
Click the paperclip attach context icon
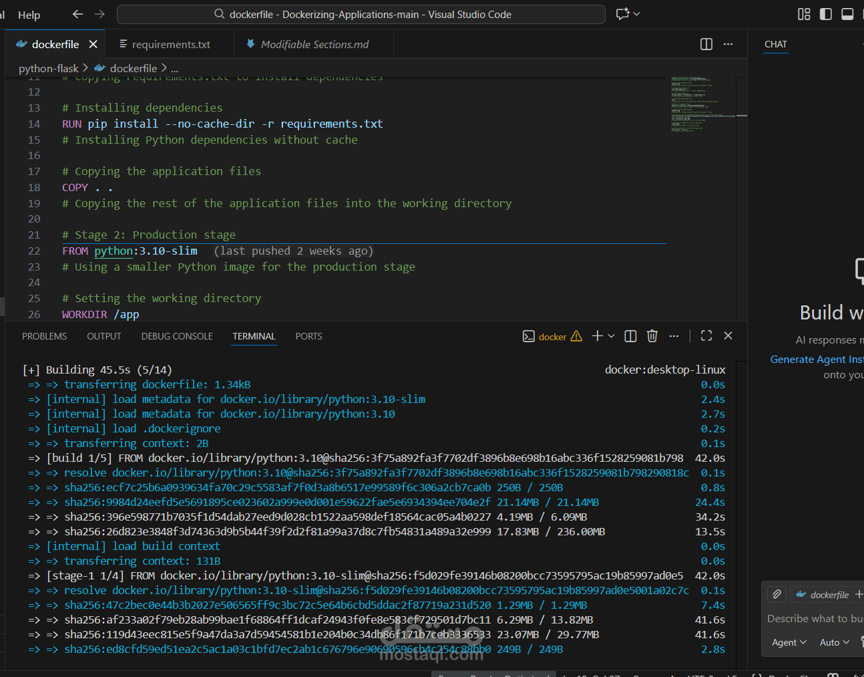pyautogui.click(x=777, y=594)
